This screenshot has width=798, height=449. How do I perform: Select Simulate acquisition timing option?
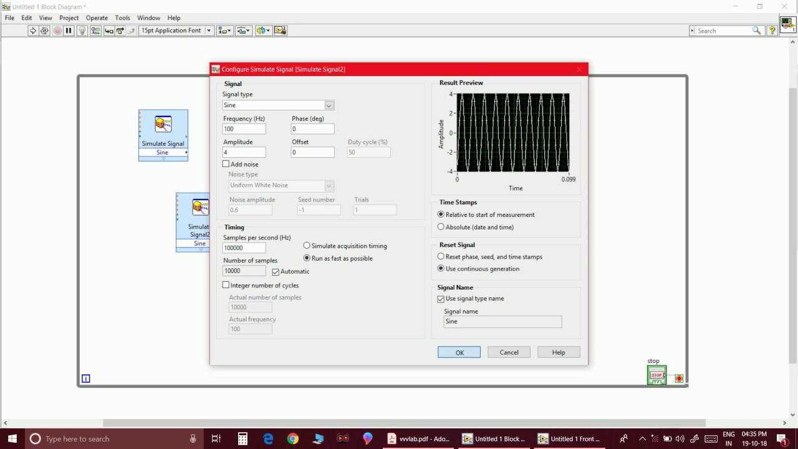307,246
